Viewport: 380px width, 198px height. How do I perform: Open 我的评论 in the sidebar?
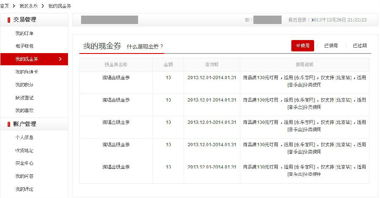(24, 189)
